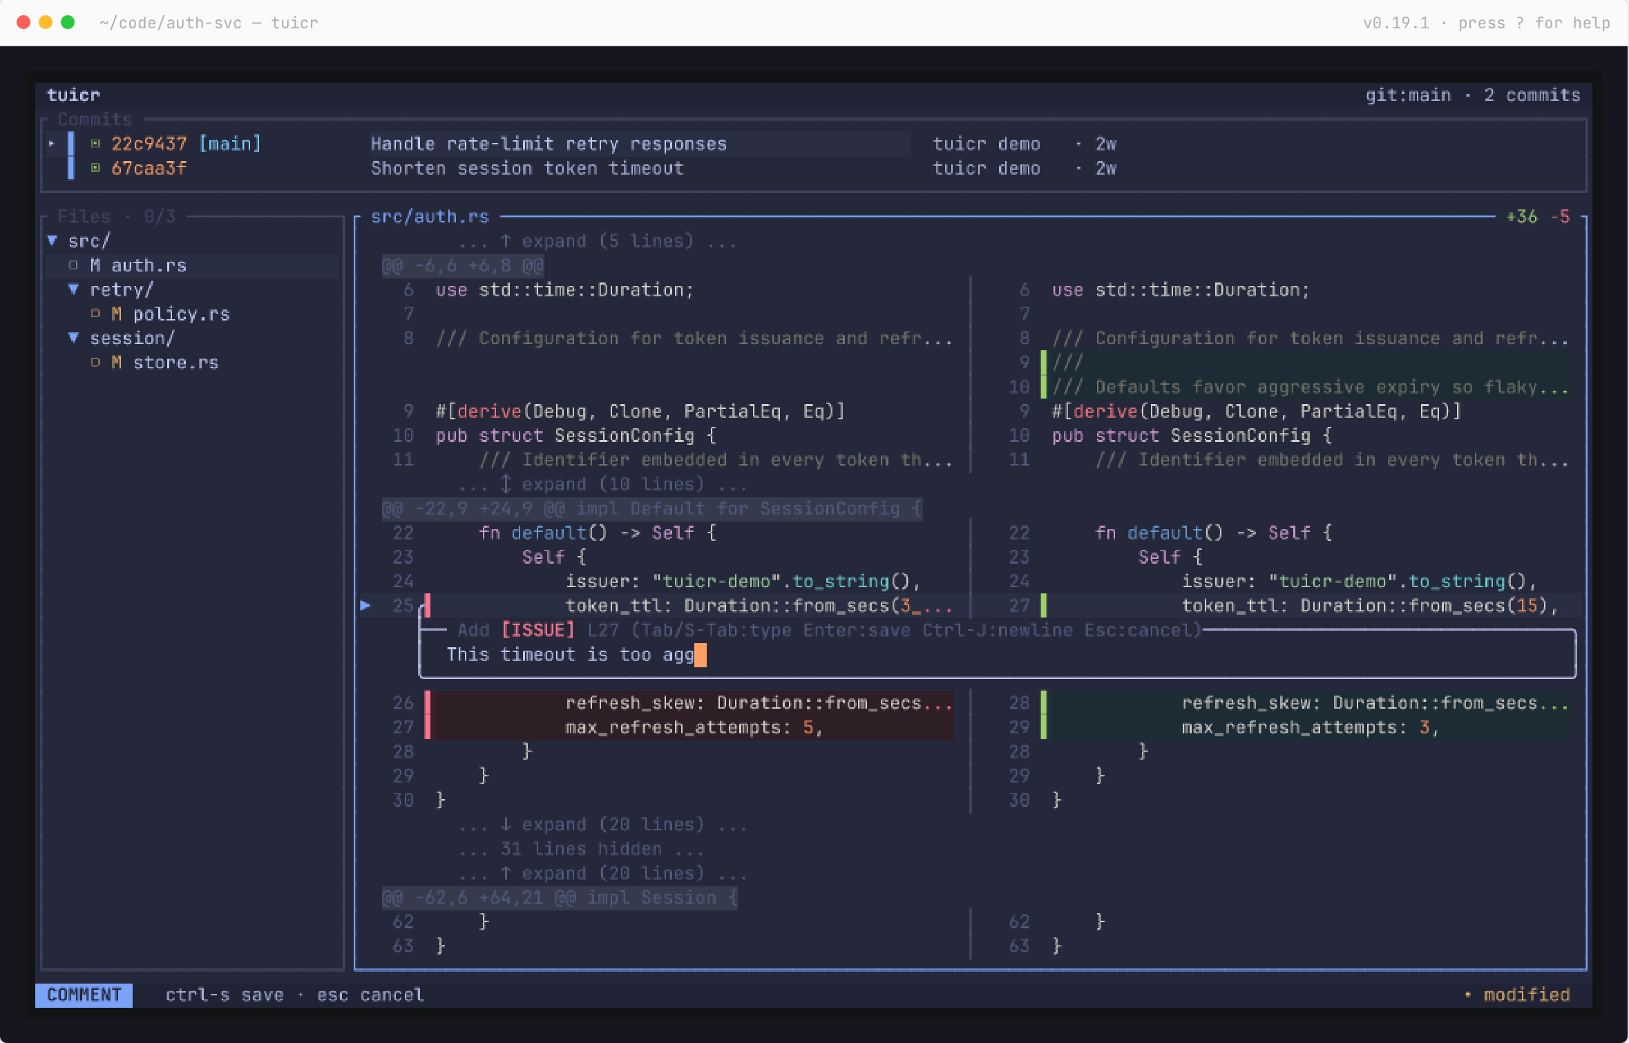This screenshot has width=1629, height=1043.
Task: Toggle reviewed checkbox for policy.rs
Action: pyautogui.click(x=95, y=314)
